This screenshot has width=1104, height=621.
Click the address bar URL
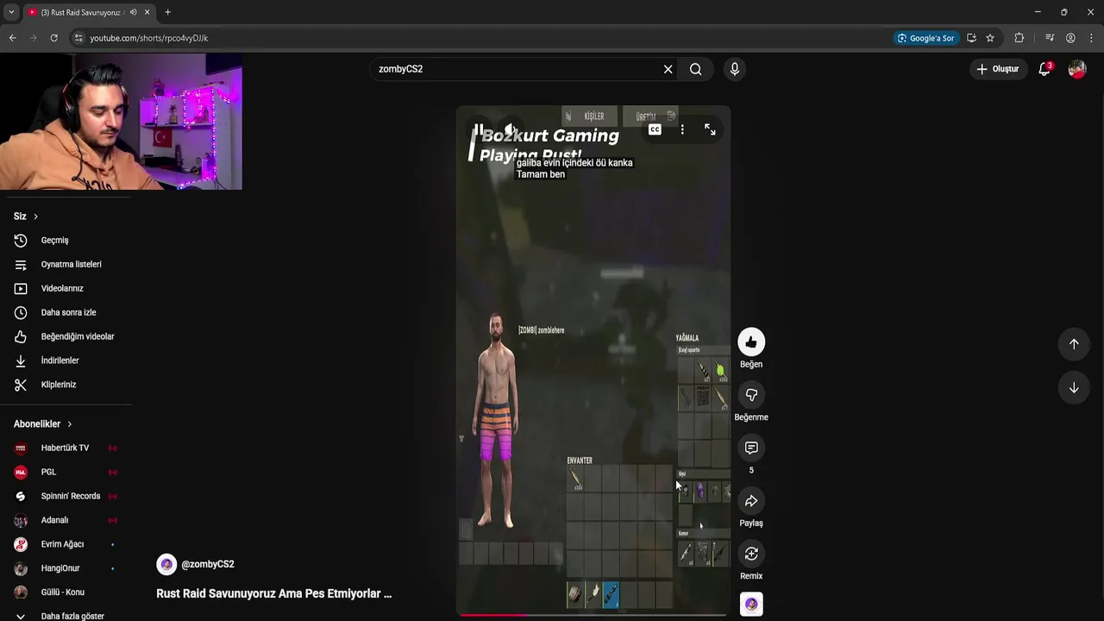[148, 38]
